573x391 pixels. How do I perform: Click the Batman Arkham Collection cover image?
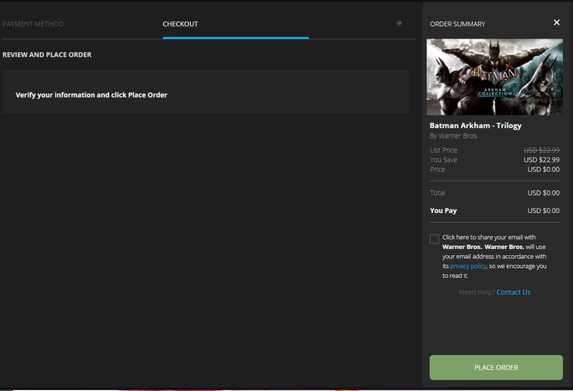tap(494, 77)
